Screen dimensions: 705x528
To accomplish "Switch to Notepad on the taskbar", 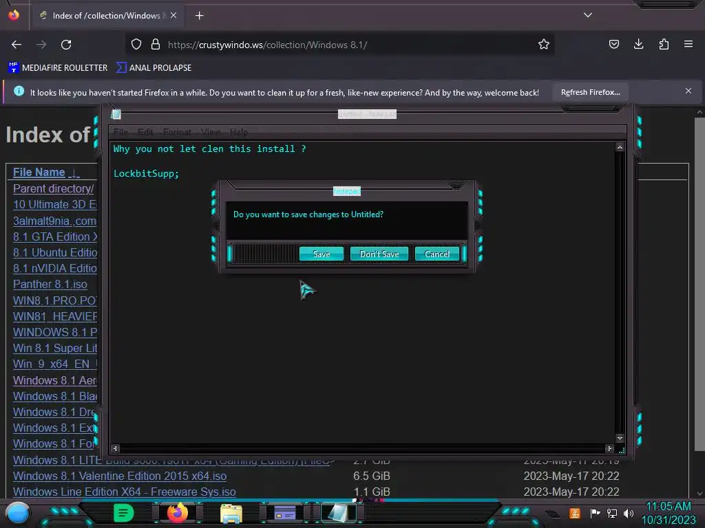I will pyautogui.click(x=338, y=513).
